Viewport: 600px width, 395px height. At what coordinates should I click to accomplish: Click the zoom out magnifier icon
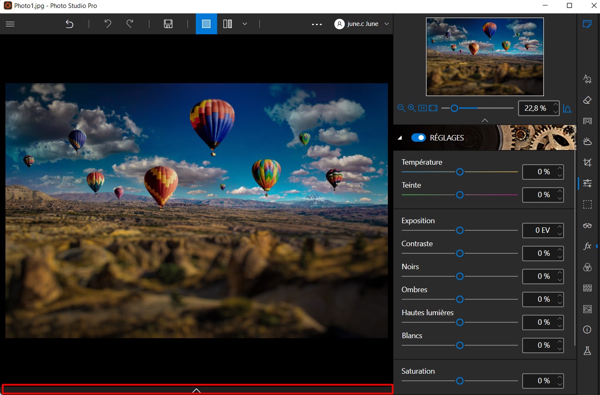pos(401,108)
